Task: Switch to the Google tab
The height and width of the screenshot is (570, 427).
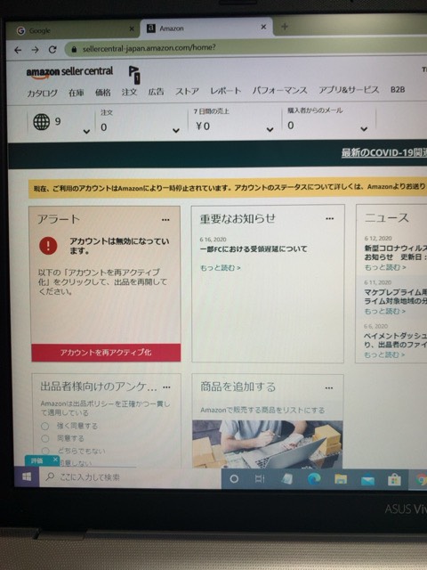Action: tap(73, 30)
